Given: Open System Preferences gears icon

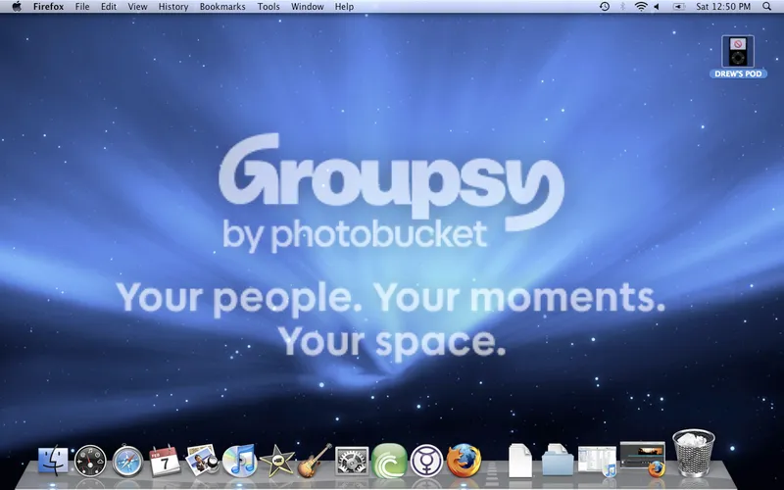Looking at the screenshot, I should pos(352,461).
